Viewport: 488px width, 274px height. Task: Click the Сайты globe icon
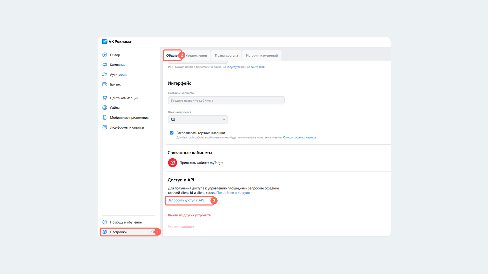coord(105,108)
